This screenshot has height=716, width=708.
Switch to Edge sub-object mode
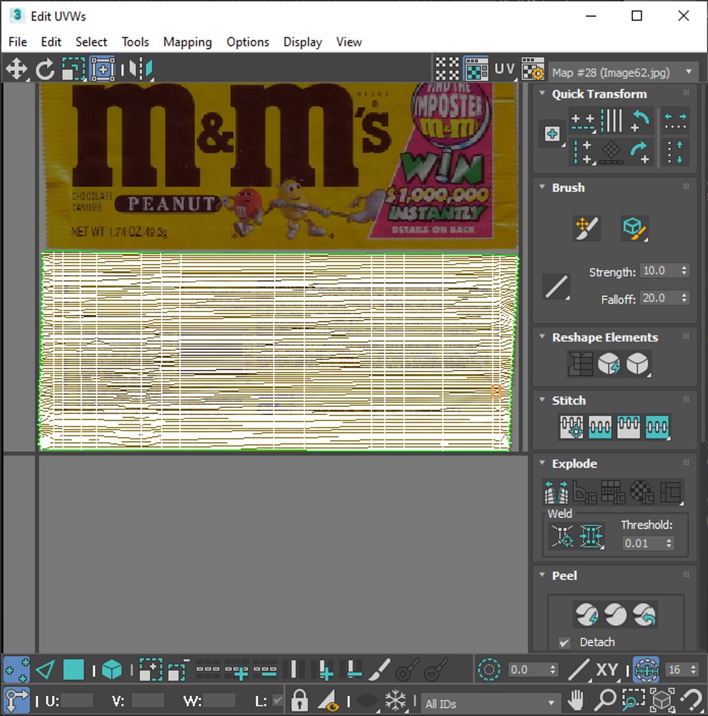44,670
